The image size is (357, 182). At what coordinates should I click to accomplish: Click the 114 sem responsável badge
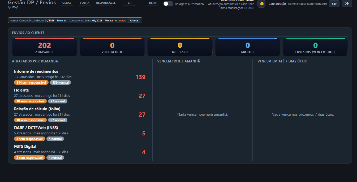(x=31, y=83)
